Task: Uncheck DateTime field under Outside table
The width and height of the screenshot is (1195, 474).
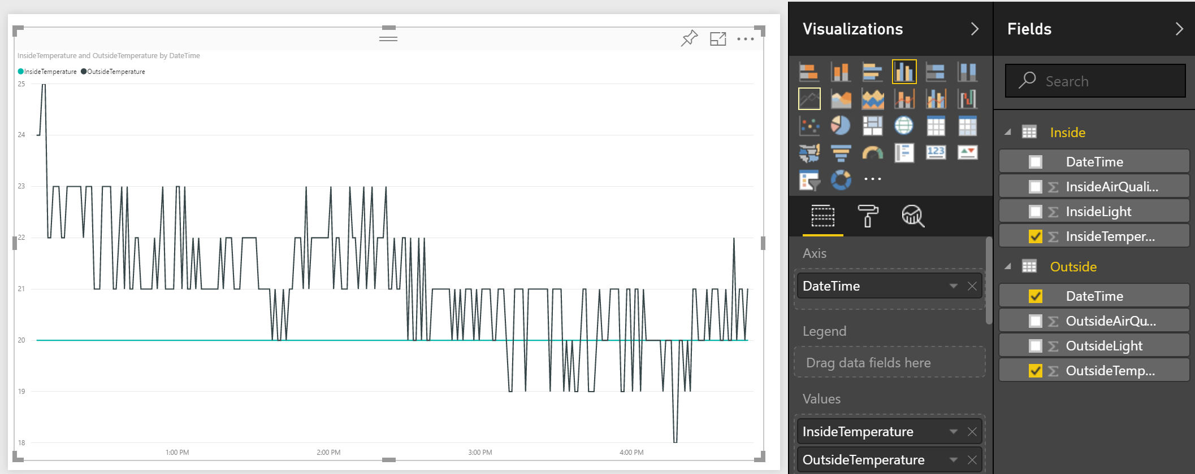Action: pyautogui.click(x=1036, y=296)
